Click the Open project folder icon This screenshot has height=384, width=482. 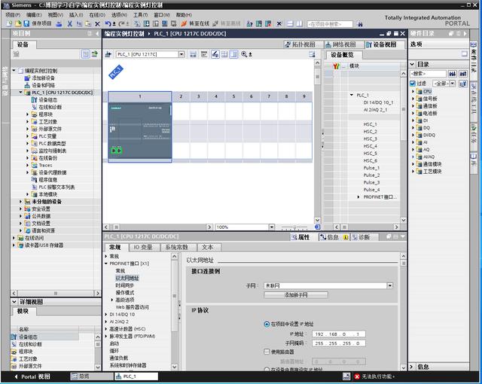[x=18, y=23]
